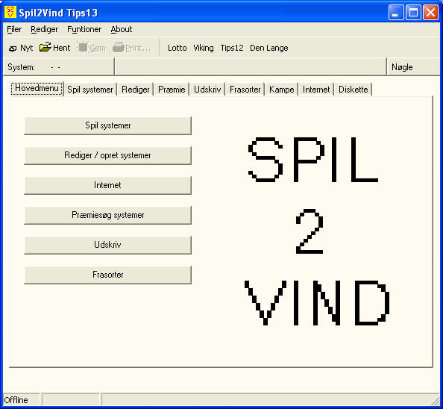Click the Nøgle panel in the status row
Screen dimensions: 443x409
[x=413, y=67]
